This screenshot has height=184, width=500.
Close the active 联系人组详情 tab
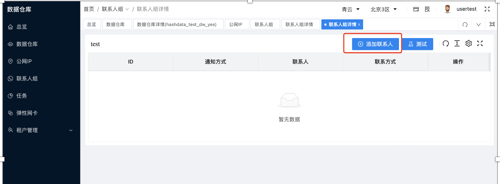pos(359,24)
